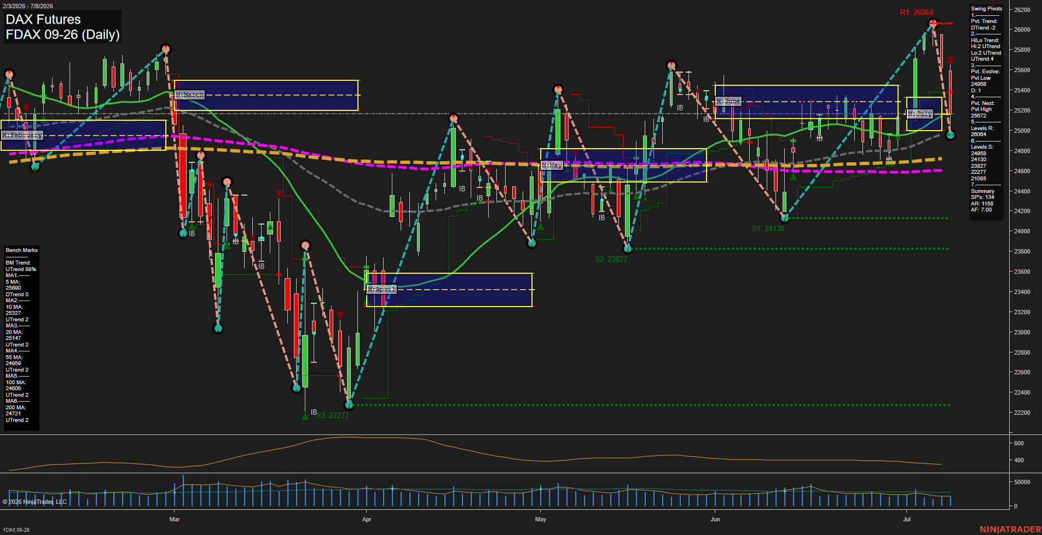The height and width of the screenshot is (535, 1042).
Task: Select the M:March monthly range label
Action: 189,95
